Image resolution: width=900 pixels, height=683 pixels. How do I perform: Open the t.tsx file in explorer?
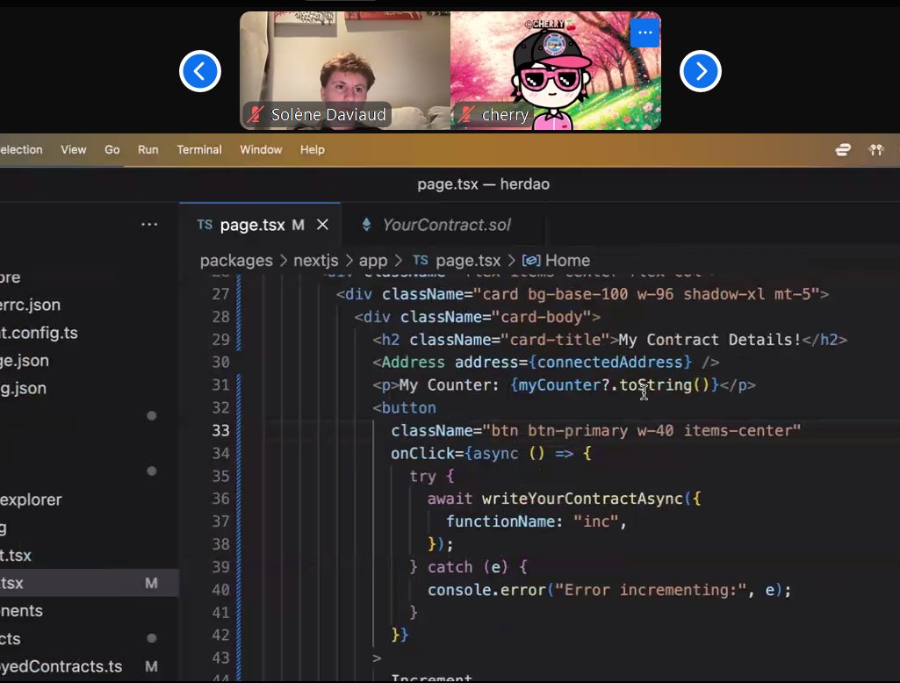[16, 556]
